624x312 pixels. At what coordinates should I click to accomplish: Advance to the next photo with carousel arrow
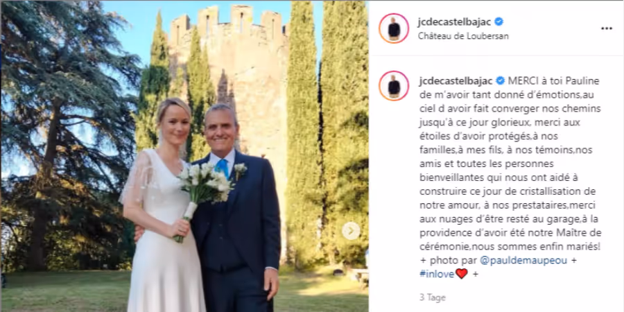[x=351, y=231]
